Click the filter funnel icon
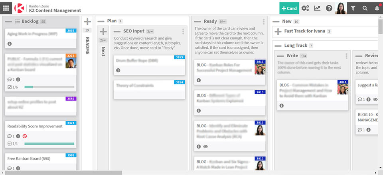The width and height of the screenshot is (383, 175). (x=353, y=8)
